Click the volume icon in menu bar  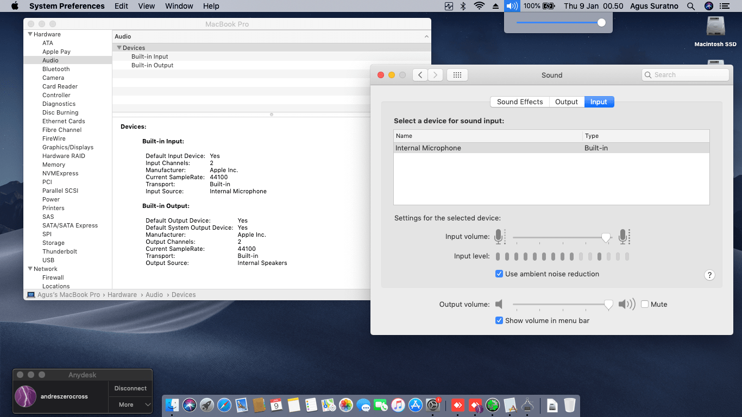click(512, 6)
